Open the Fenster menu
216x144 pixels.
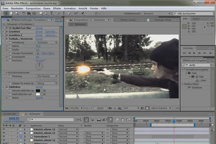pyautogui.click(x=94, y=8)
